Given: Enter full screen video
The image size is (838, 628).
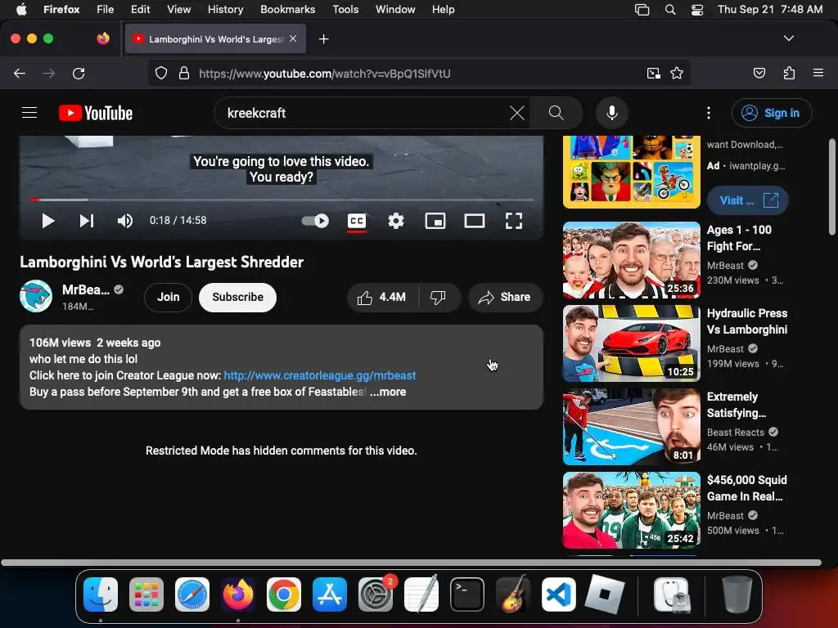Looking at the screenshot, I should (514, 221).
